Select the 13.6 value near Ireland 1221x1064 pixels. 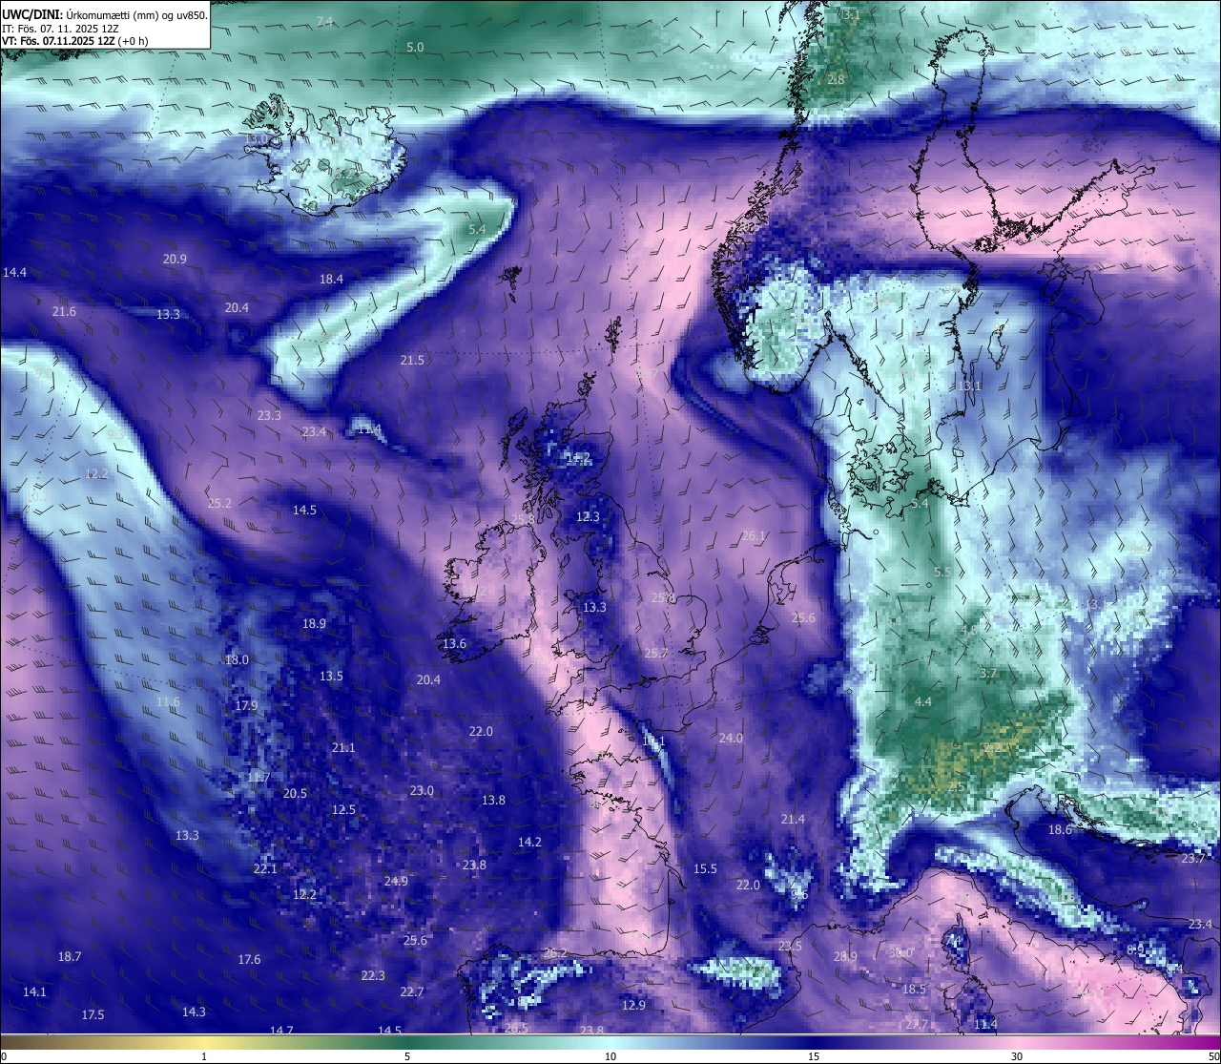click(454, 643)
